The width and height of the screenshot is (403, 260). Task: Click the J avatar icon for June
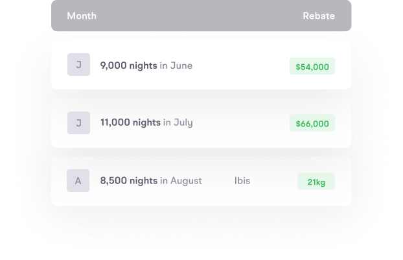click(78, 65)
